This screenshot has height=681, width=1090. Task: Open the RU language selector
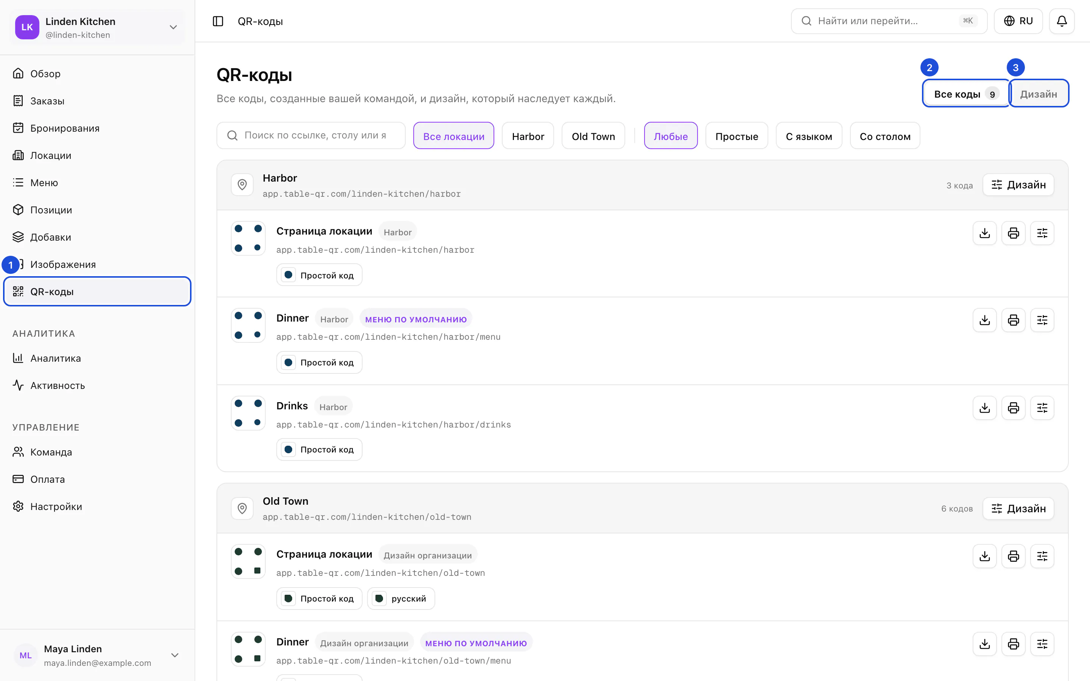pos(1018,21)
